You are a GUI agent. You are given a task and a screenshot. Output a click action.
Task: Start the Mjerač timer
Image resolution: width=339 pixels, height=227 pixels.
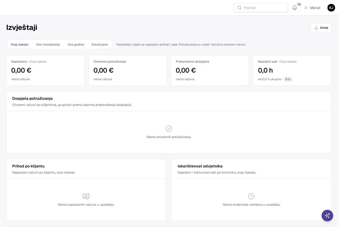click(313, 8)
